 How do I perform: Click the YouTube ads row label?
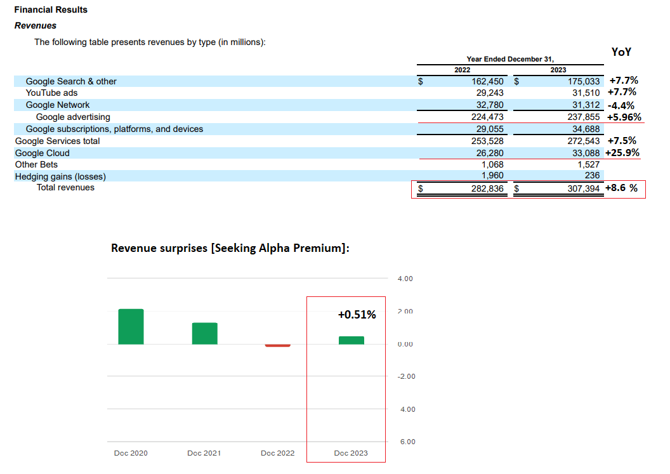pyautogui.click(x=51, y=93)
